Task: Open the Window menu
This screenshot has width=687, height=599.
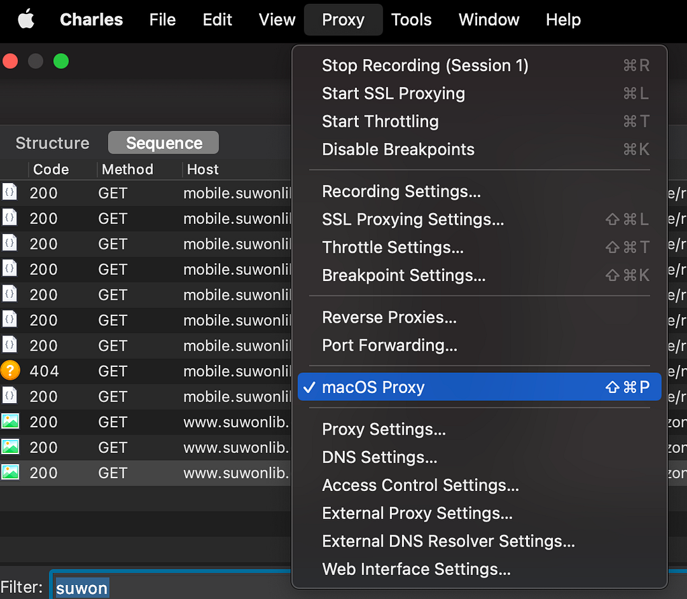Action: (489, 19)
